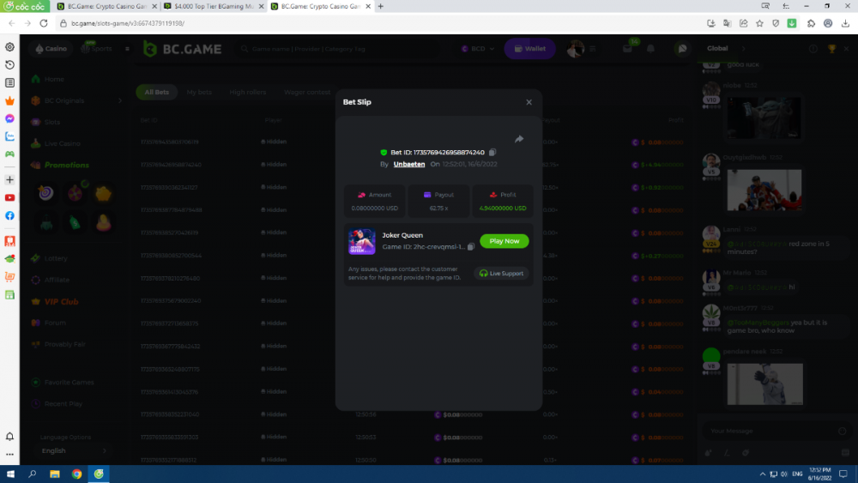
Task: Click the share arrow icon in Bet Slip
Action: 519,139
